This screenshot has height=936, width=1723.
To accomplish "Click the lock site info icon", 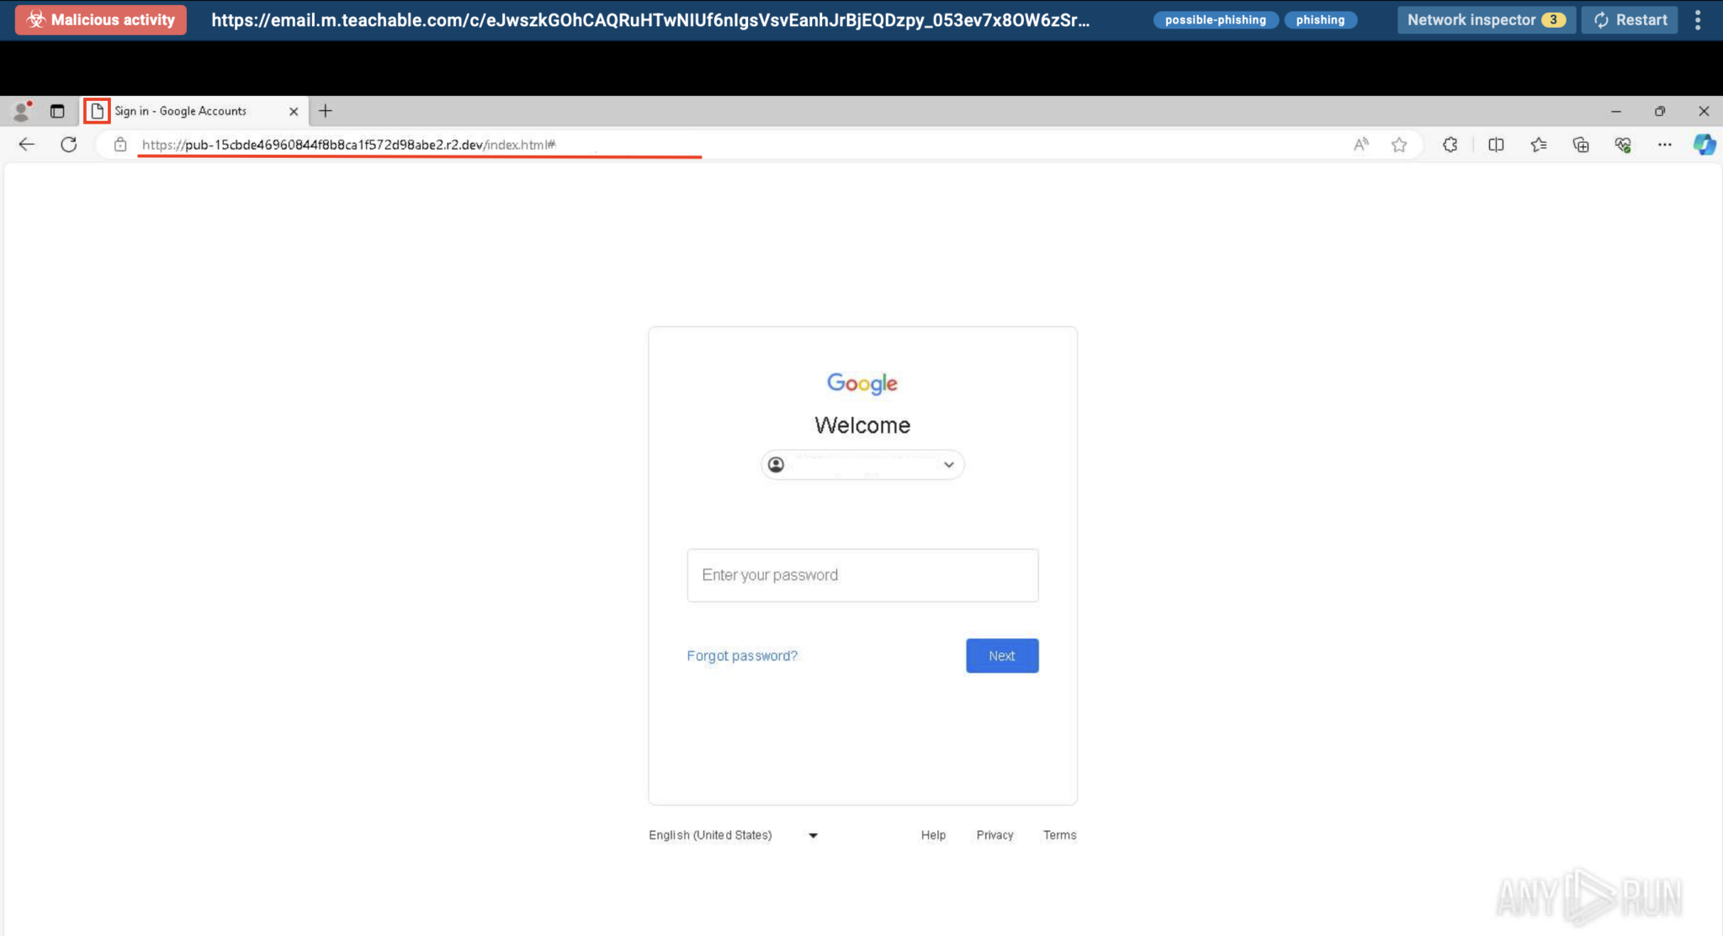I will click(120, 145).
